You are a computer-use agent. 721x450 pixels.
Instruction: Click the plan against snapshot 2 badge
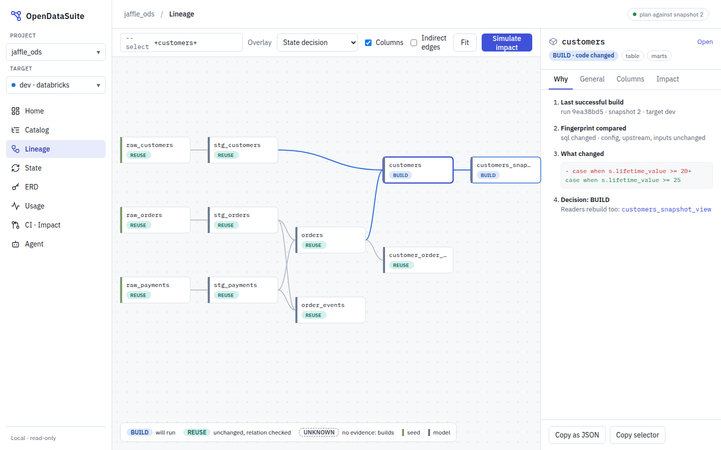click(668, 14)
